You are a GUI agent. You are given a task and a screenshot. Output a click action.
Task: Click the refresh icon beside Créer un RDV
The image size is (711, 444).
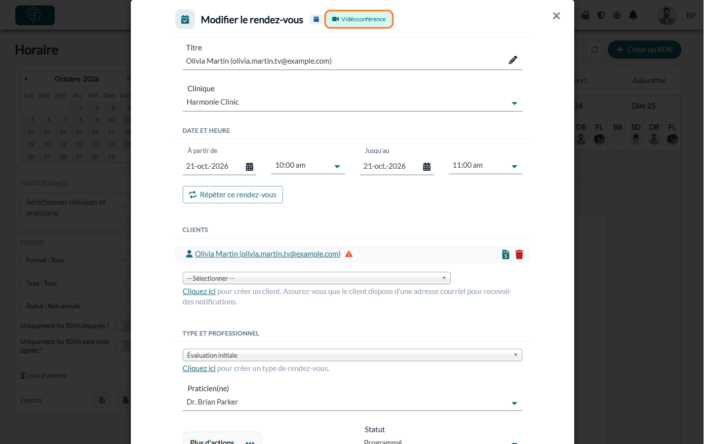pyautogui.click(x=595, y=50)
